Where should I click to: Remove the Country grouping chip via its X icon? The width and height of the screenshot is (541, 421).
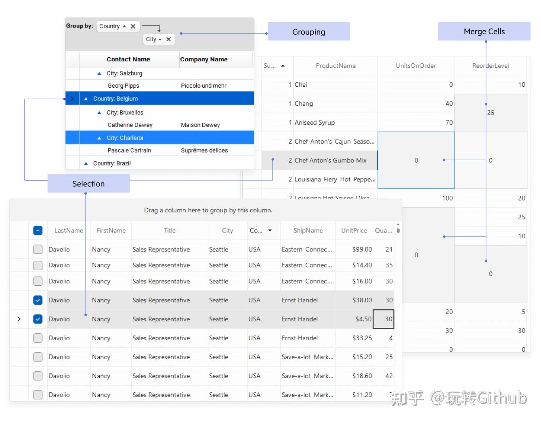(x=133, y=26)
